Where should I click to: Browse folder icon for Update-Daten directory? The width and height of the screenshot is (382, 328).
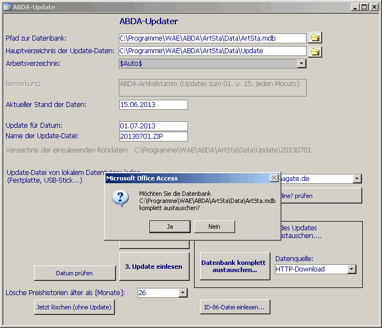coord(315,52)
